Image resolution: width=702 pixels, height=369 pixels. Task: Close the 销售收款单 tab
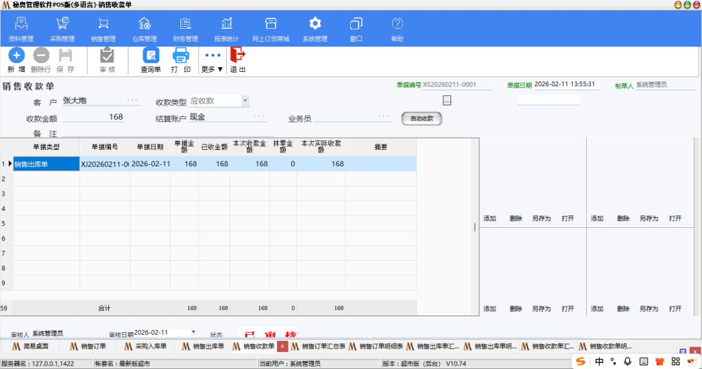[282, 346]
